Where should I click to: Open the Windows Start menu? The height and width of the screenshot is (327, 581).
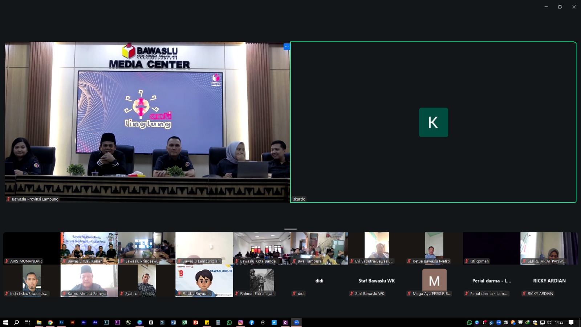click(x=5, y=322)
